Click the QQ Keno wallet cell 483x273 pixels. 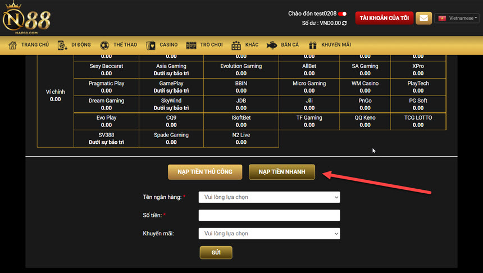(x=365, y=121)
